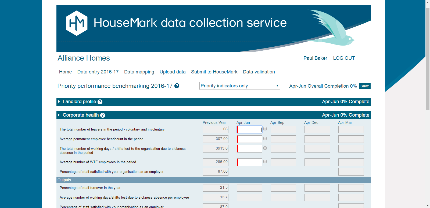Open the Priority indicators only dropdown
This screenshot has height=208, width=430.
point(240,86)
